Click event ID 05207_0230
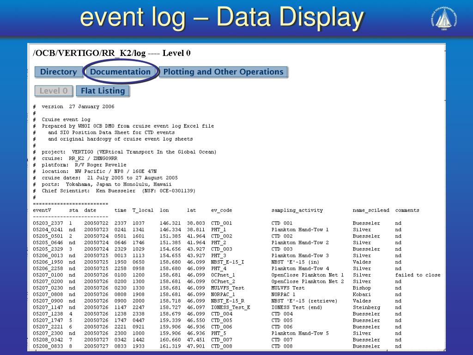 (48, 288)
